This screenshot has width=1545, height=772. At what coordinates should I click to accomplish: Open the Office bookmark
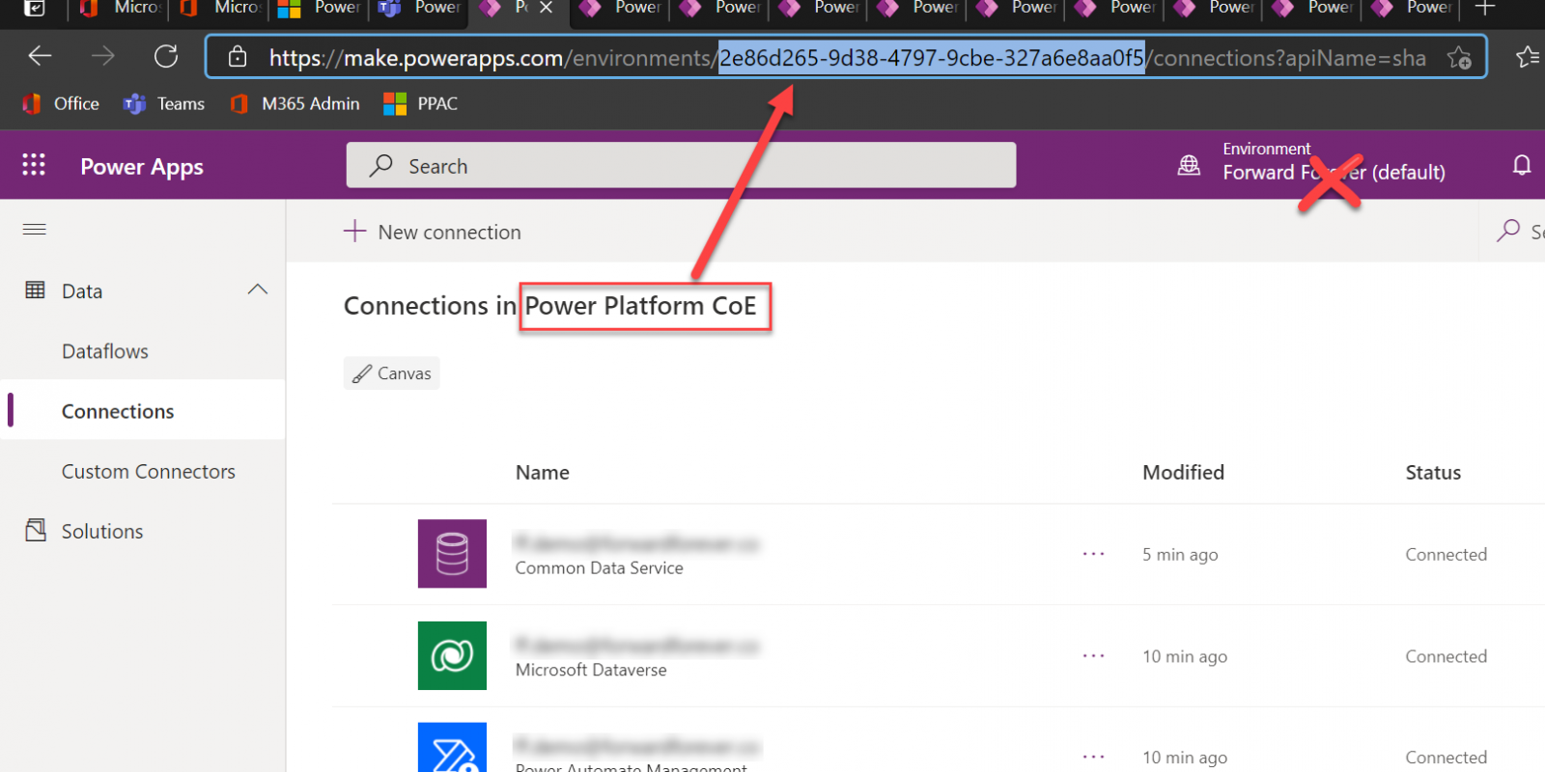[61, 103]
